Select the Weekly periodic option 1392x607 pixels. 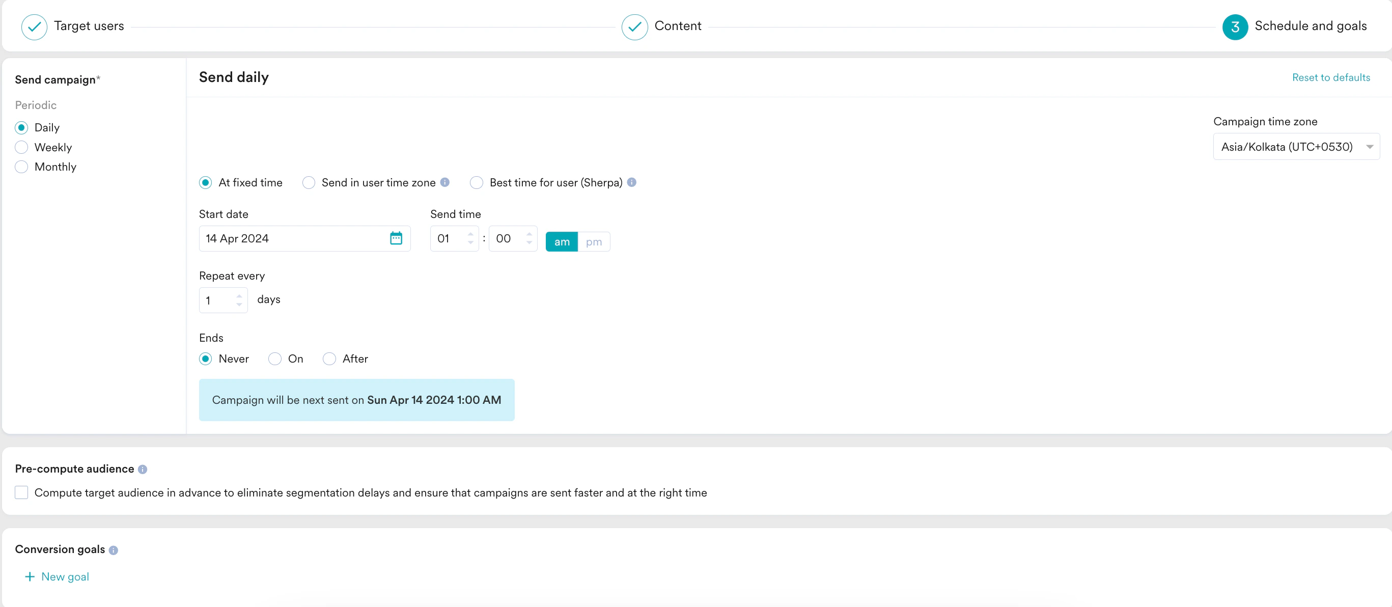[x=21, y=147]
